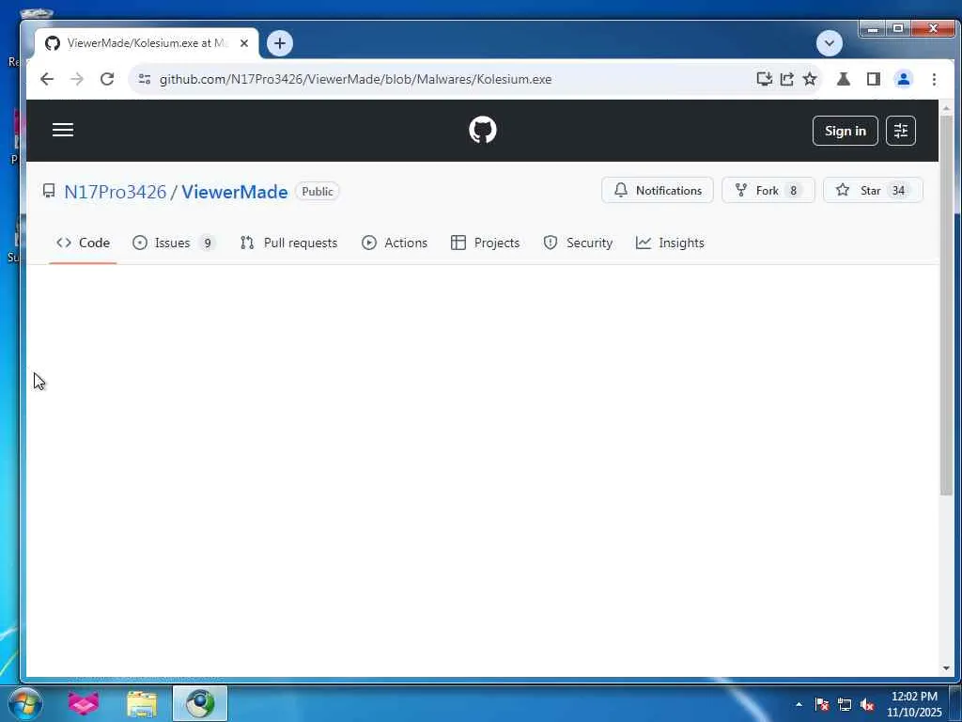Open the appearance settings sliders icon
Image resolution: width=962 pixels, height=722 pixels.
(x=901, y=131)
